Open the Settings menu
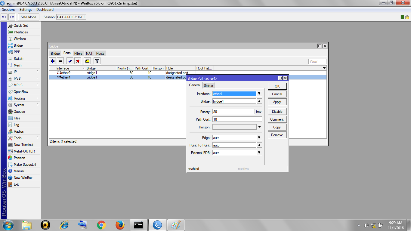 pyautogui.click(x=26, y=9)
